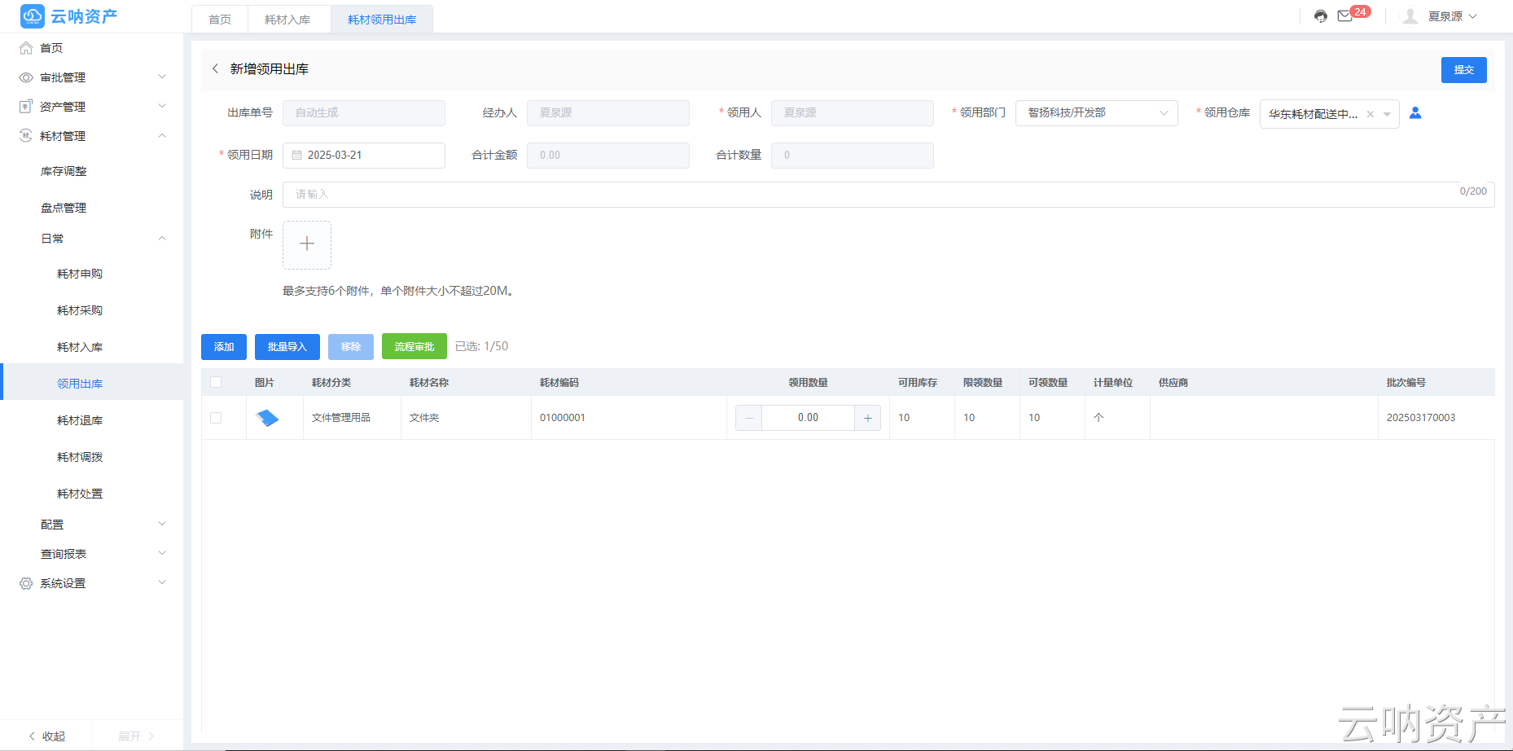Open the 领用部门 dropdown
Viewport: 1513px width, 751px height.
1096,112
